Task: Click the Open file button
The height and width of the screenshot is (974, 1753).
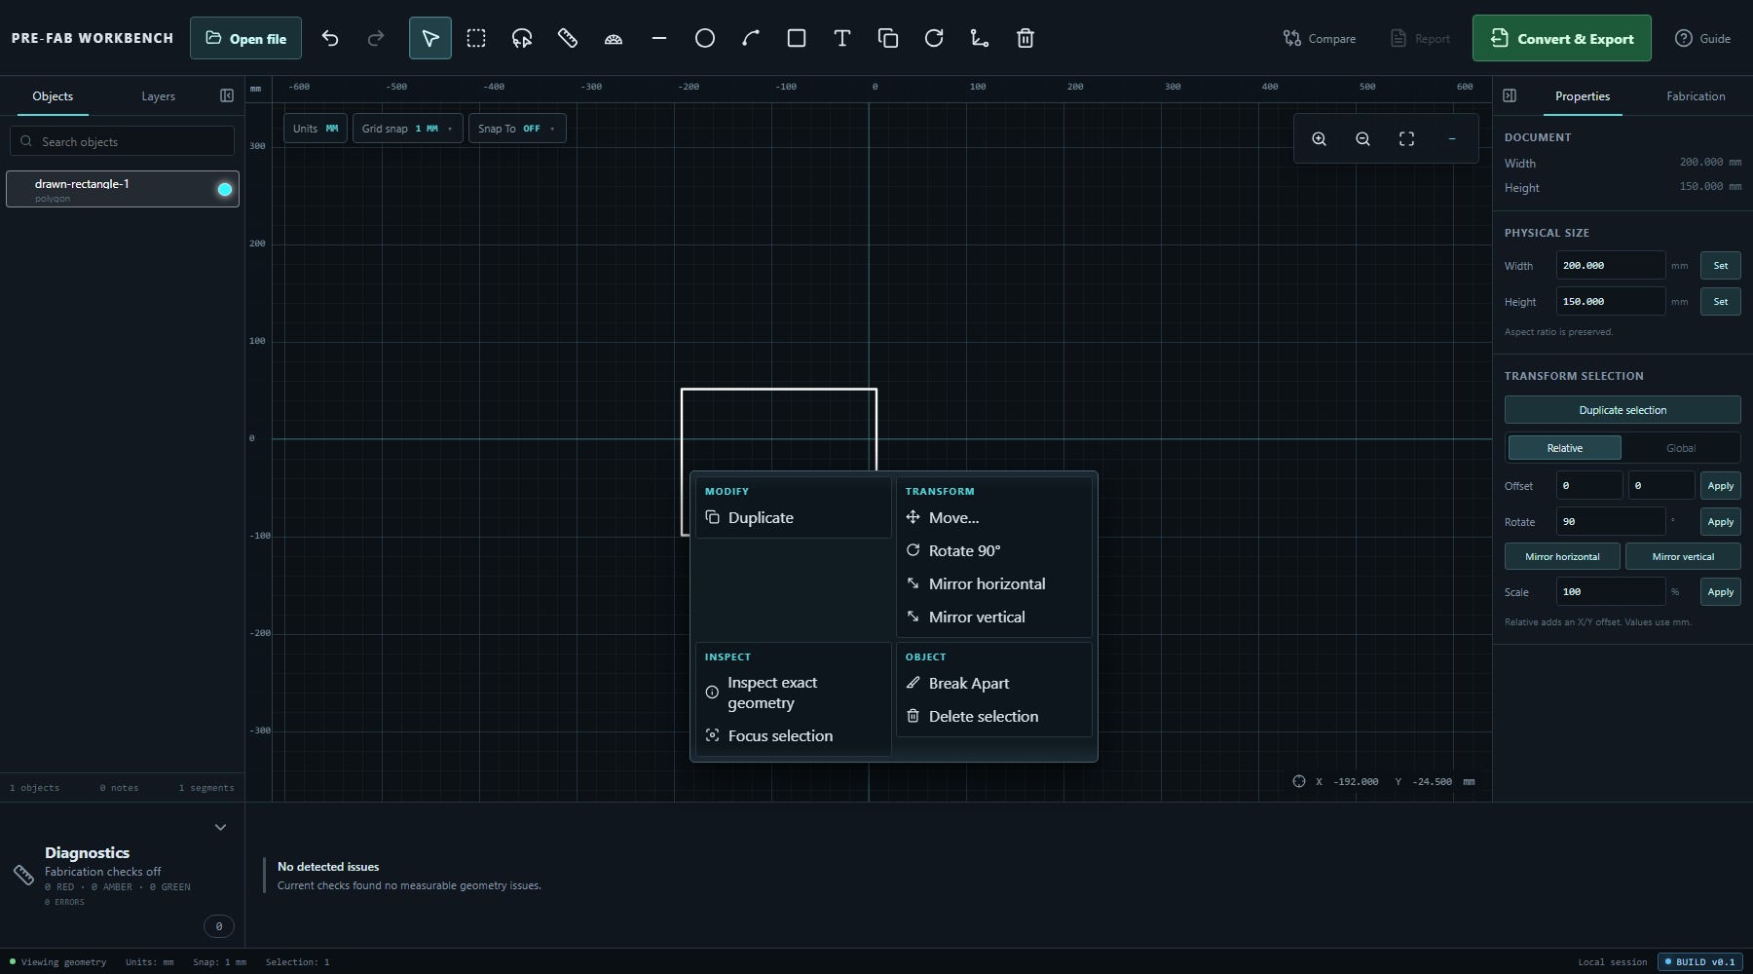Action: 245,38
